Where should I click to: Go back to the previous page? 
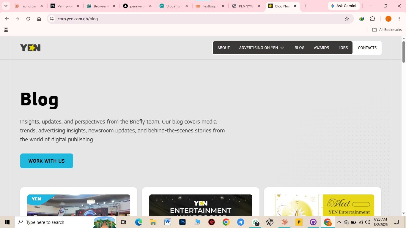(x=7, y=19)
